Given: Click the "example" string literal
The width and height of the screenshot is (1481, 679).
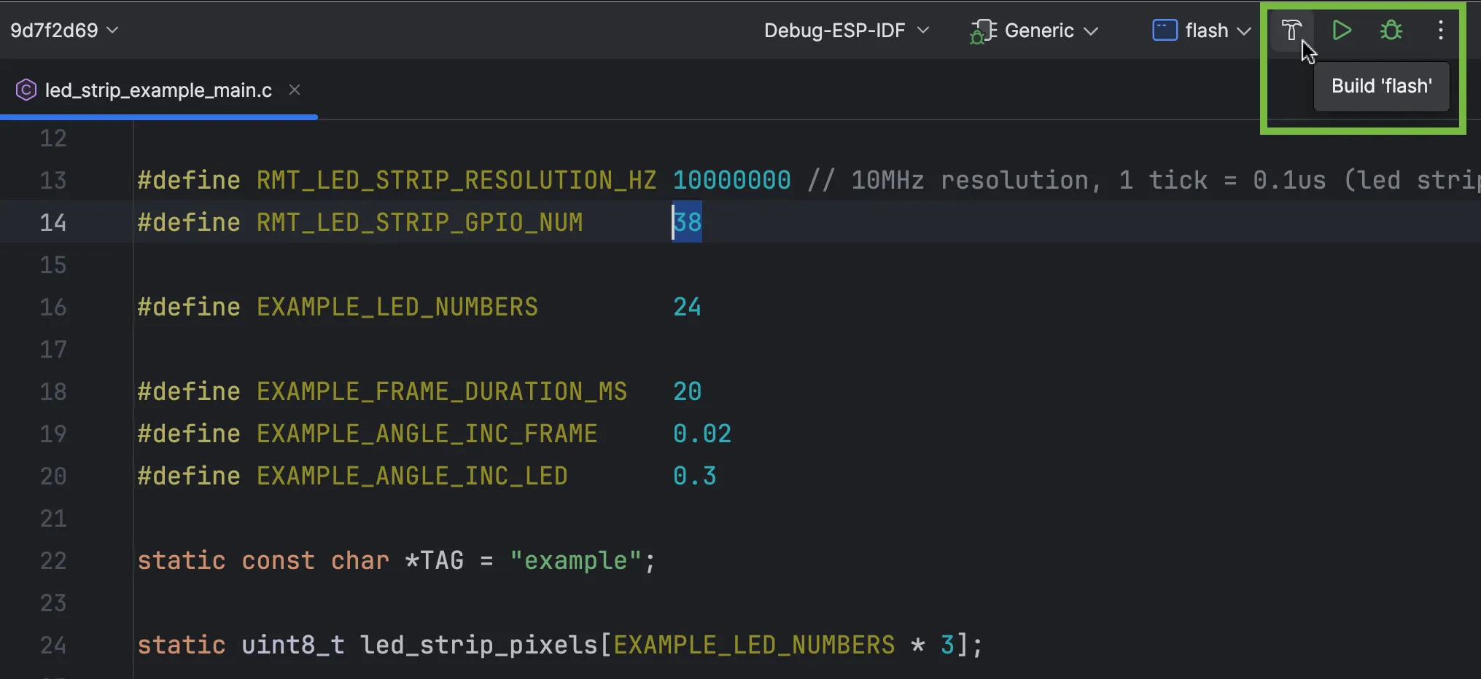Looking at the screenshot, I should pyautogui.click(x=575, y=560).
